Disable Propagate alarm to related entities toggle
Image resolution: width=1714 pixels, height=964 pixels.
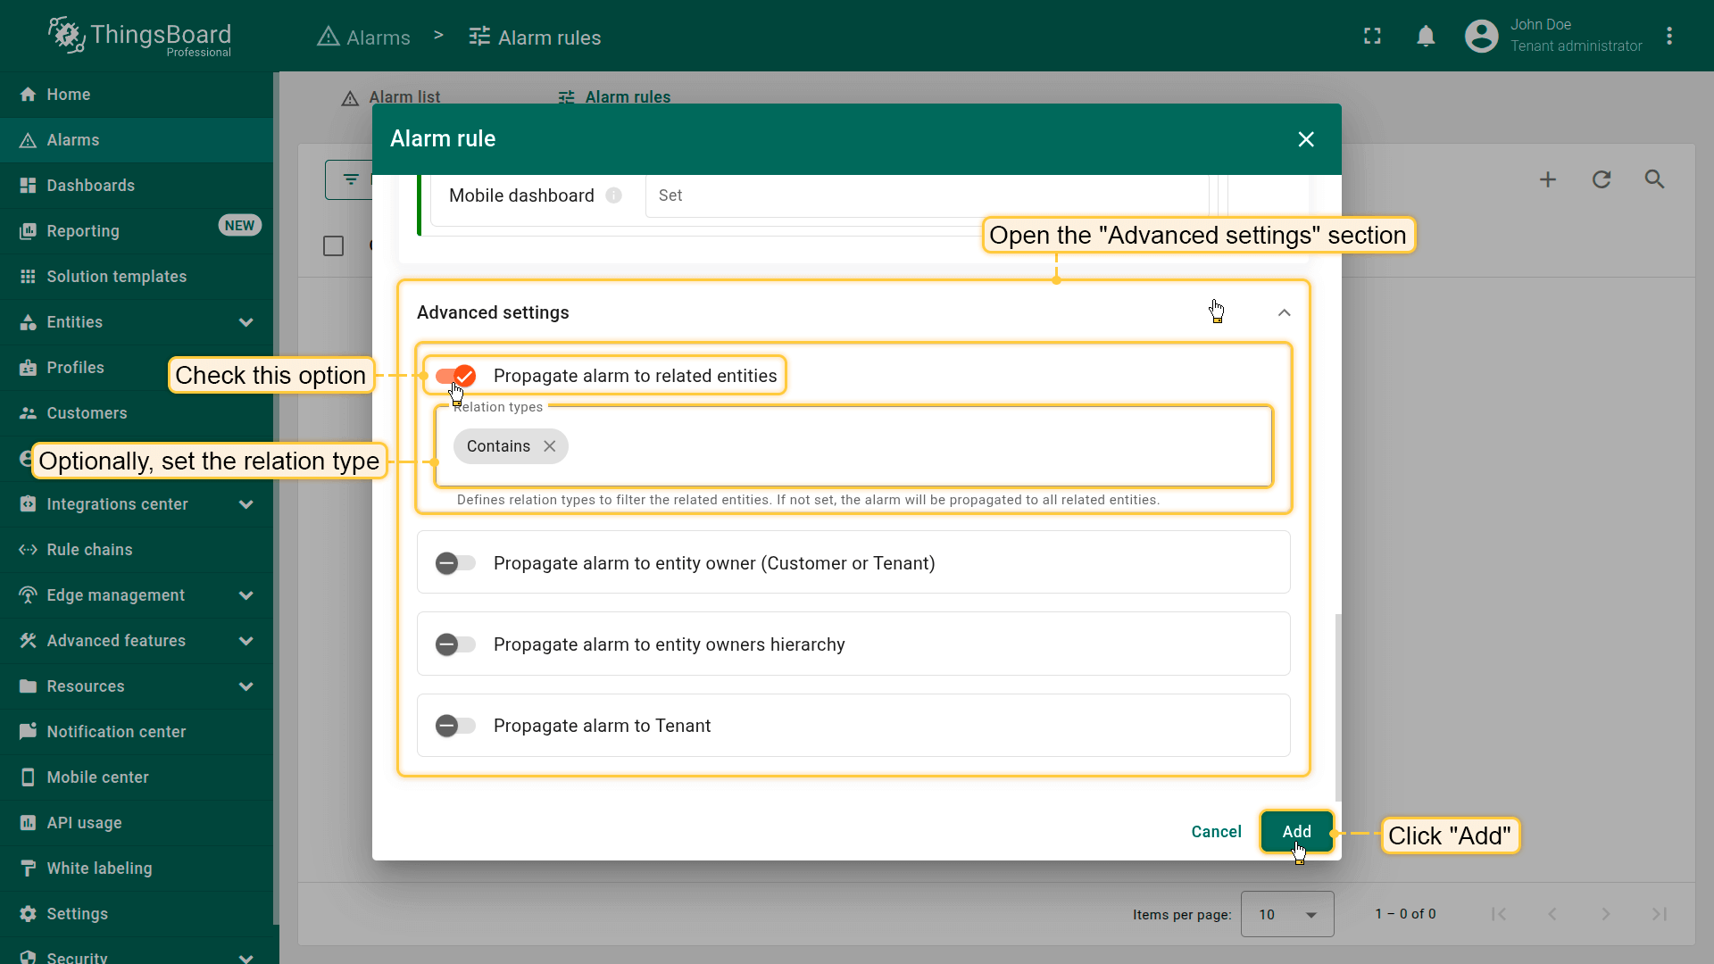click(x=456, y=376)
